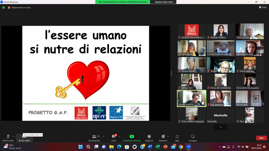Click the Condividi schermo icon
269x151 pixels.
(x=132, y=136)
